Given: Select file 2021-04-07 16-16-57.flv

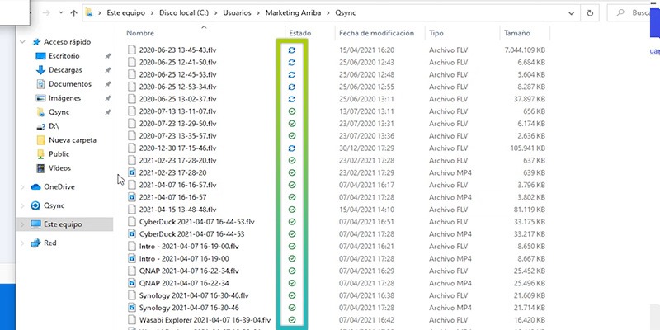Looking at the screenshot, I should tap(177, 185).
